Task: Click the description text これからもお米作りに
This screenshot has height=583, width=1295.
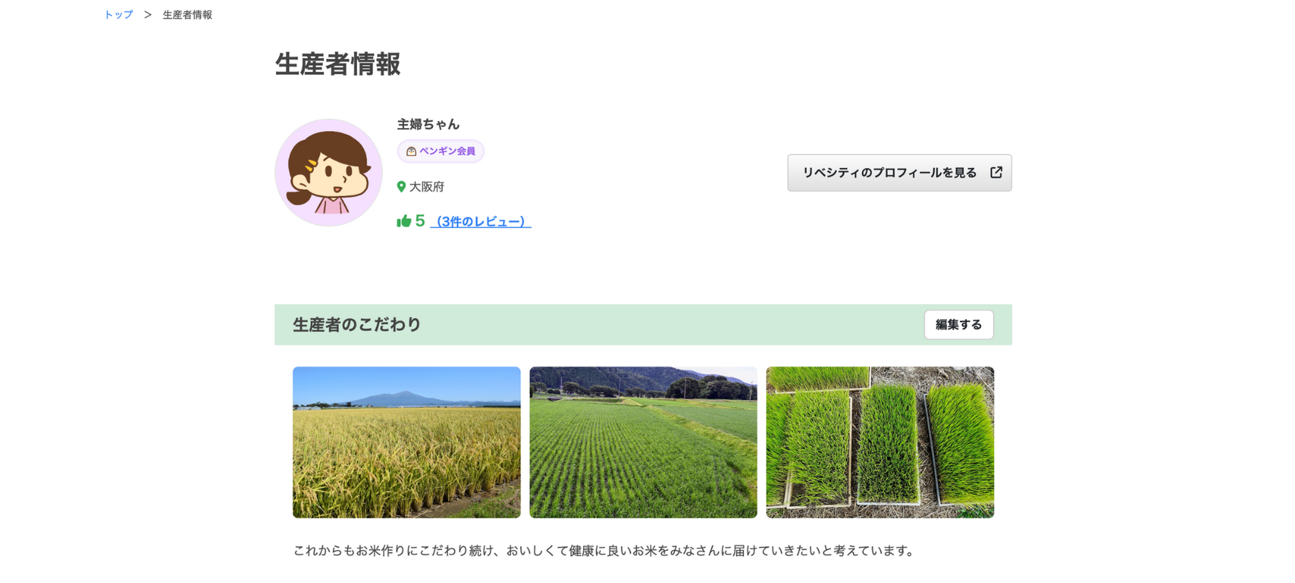Action: 603,550
